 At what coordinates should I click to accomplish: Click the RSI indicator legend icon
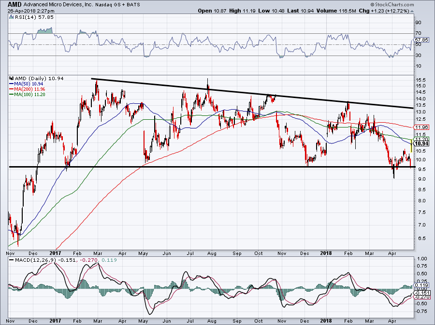pos(12,17)
